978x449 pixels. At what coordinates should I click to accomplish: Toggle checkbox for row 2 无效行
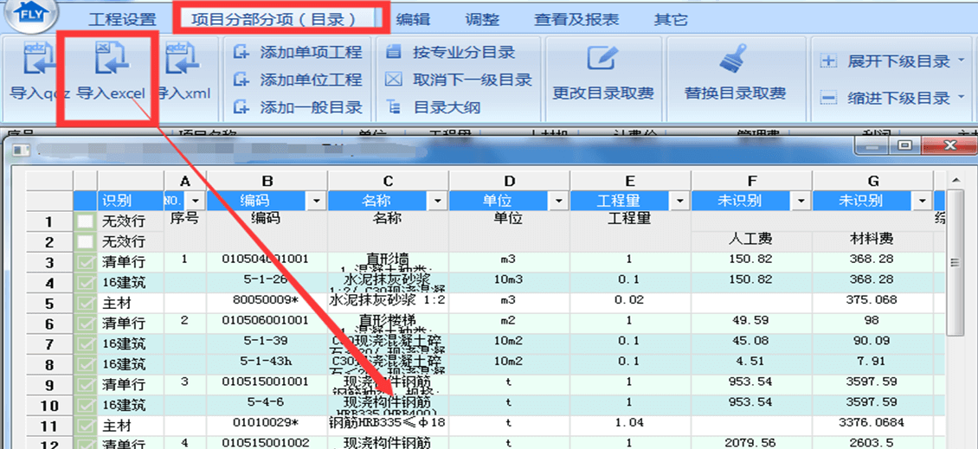85,241
